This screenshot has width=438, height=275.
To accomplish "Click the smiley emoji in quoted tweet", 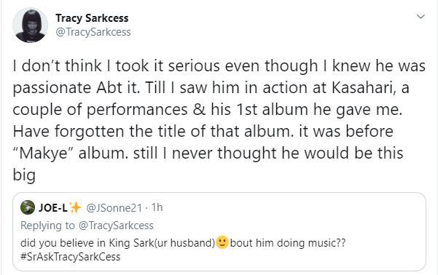I will click(222, 242).
